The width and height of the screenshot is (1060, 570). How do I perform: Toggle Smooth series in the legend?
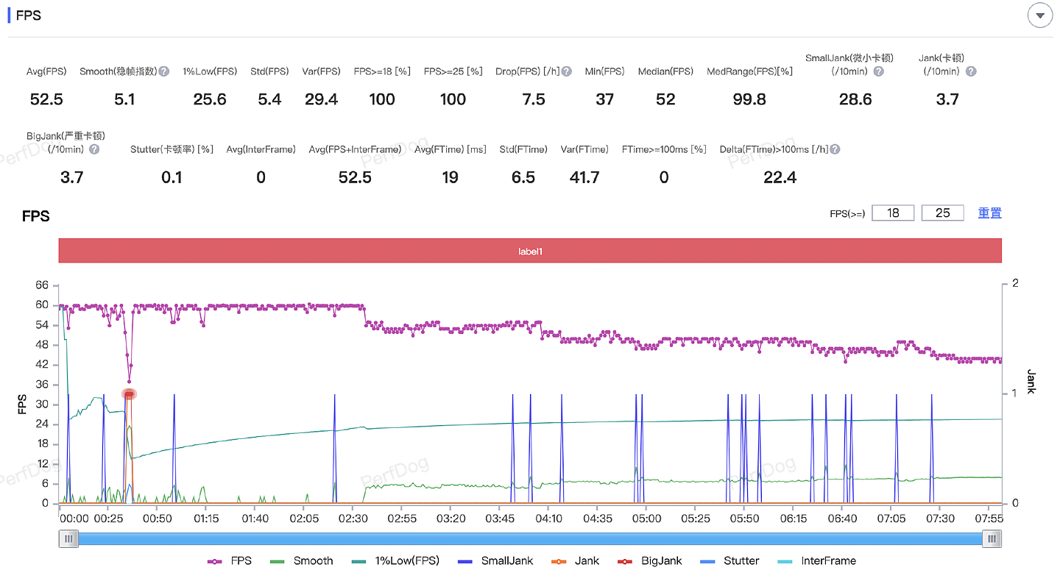[302, 560]
